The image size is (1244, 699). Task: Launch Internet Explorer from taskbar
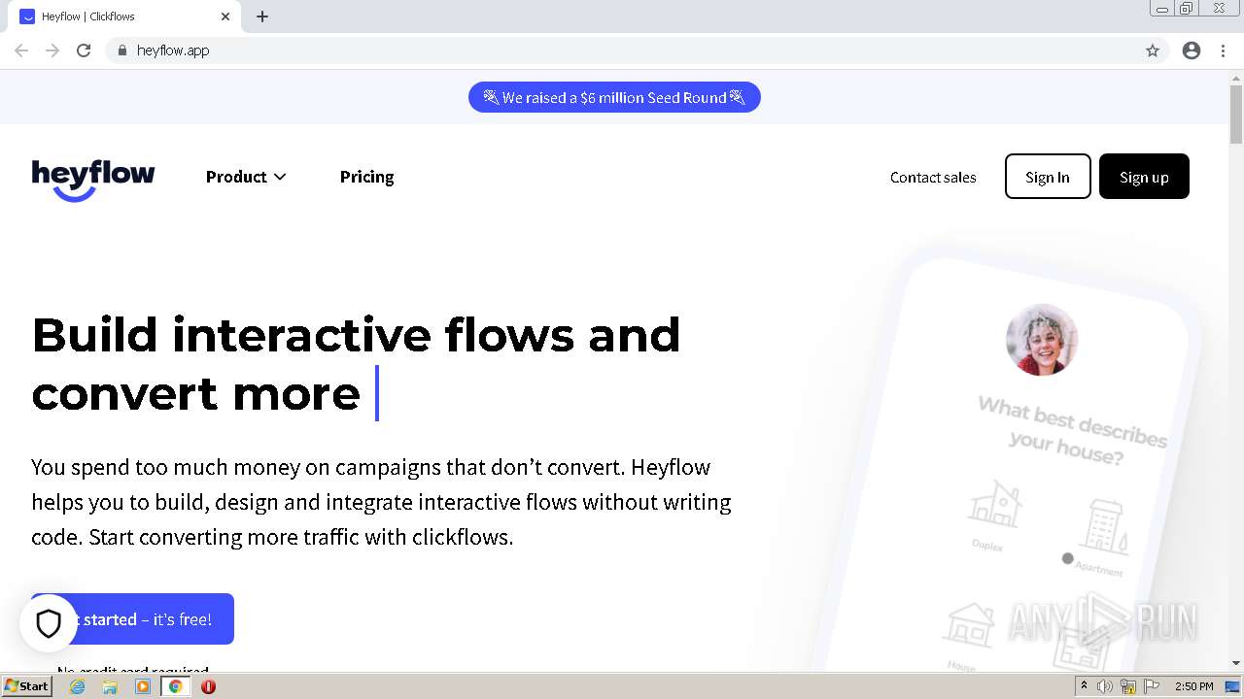click(78, 686)
